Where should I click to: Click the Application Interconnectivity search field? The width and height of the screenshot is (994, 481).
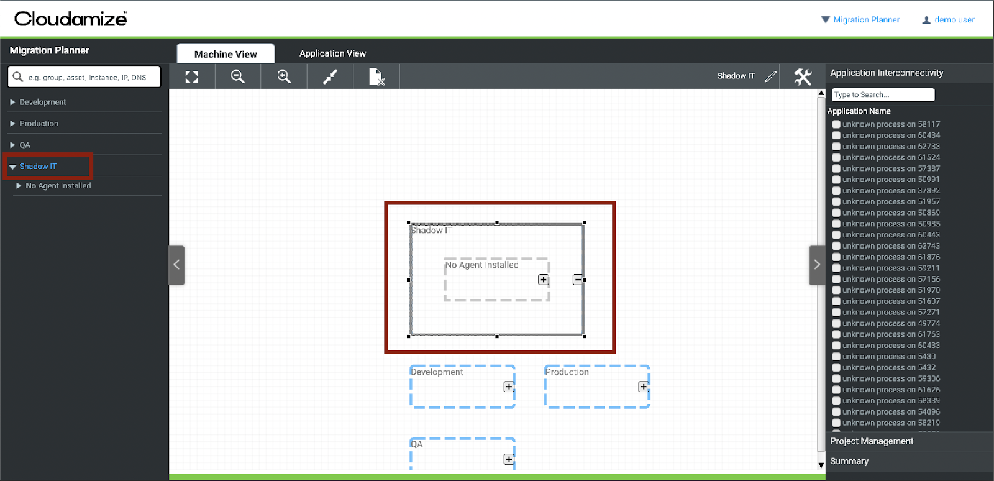882,94
